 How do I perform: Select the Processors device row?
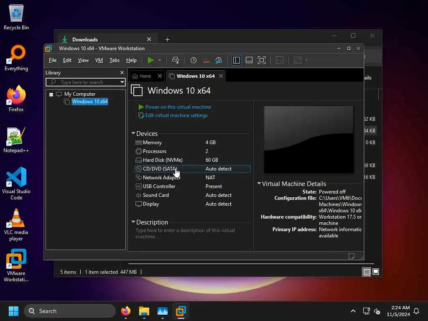tap(192, 151)
